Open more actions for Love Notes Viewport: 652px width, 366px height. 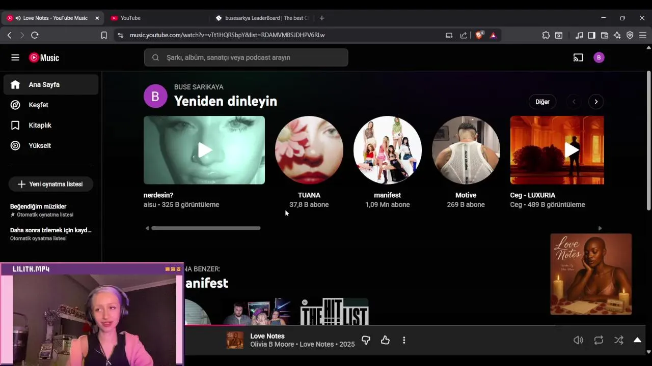404,340
